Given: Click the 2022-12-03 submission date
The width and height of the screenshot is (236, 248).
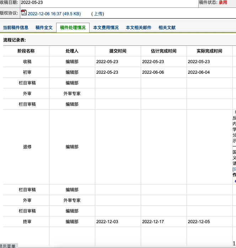Looking at the screenshot, I should click(107, 222).
